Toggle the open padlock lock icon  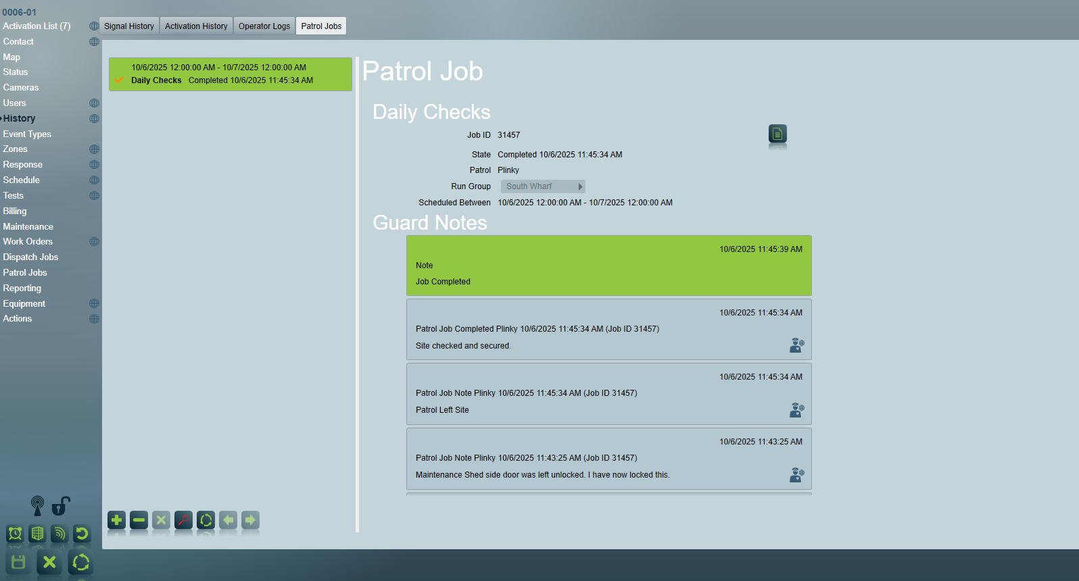point(60,505)
